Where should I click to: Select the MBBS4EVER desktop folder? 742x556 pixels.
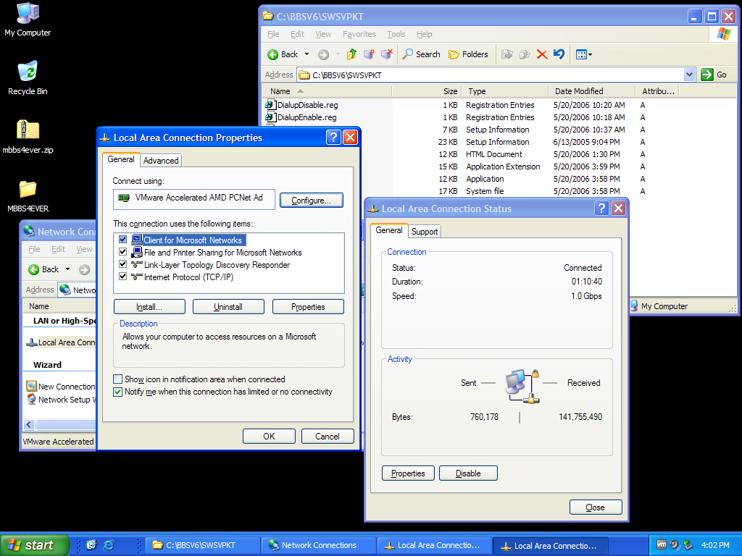click(28, 190)
